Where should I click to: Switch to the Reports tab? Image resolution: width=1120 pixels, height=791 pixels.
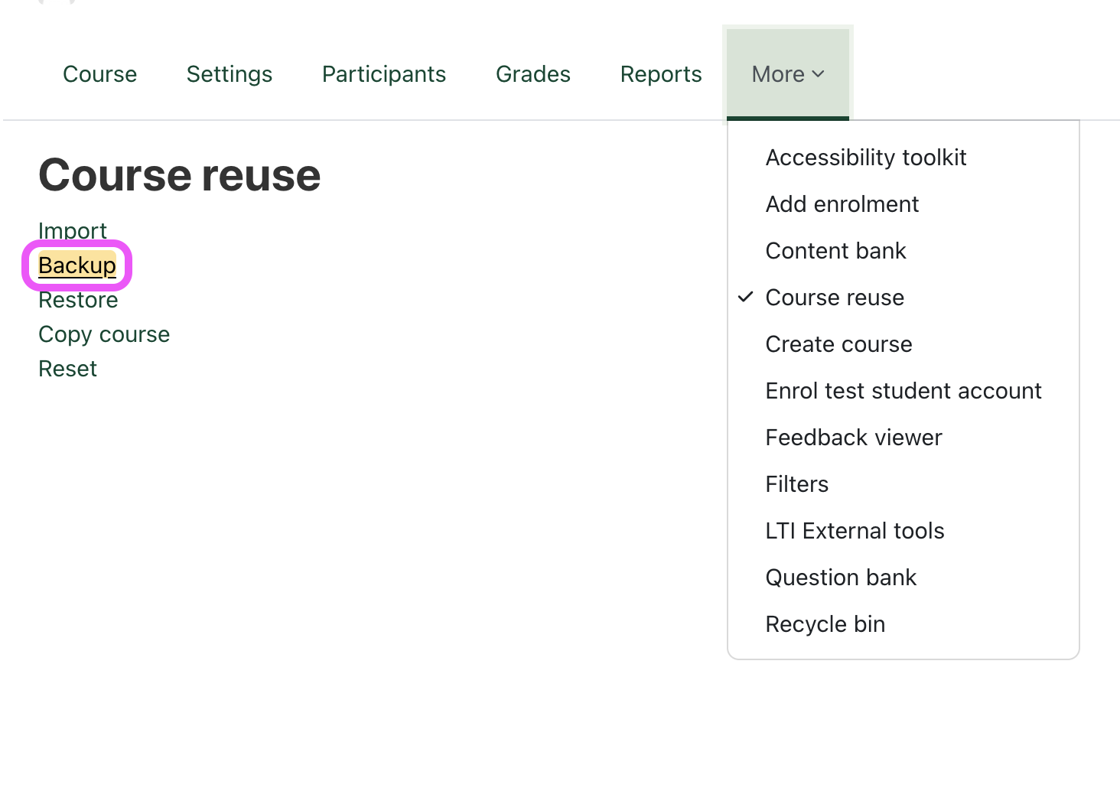pyautogui.click(x=660, y=73)
